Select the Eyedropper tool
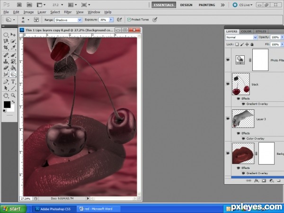Viewport: 284px width, 213px height. [13, 47]
